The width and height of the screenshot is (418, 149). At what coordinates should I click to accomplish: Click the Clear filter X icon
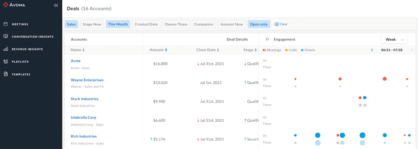coord(276,24)
